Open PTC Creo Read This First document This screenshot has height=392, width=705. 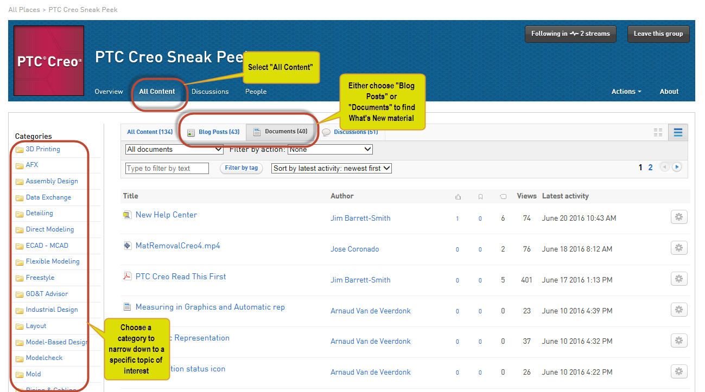(x=181, y=277)
